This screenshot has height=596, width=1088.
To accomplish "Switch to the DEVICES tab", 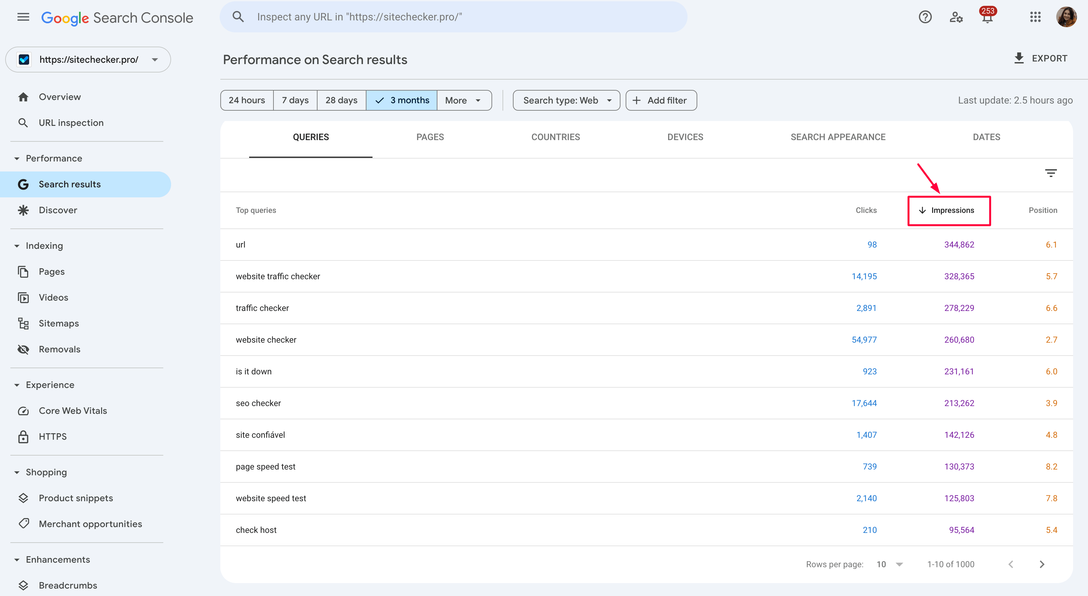I will pyautogui.click(x=685, y=137).
